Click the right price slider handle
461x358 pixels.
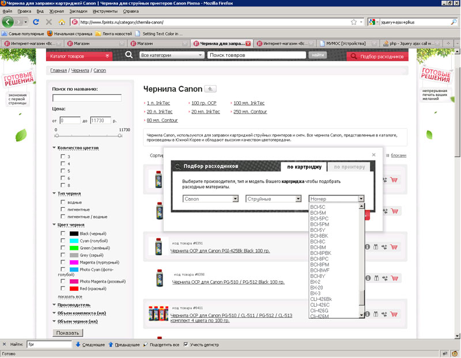click(120, 135)
